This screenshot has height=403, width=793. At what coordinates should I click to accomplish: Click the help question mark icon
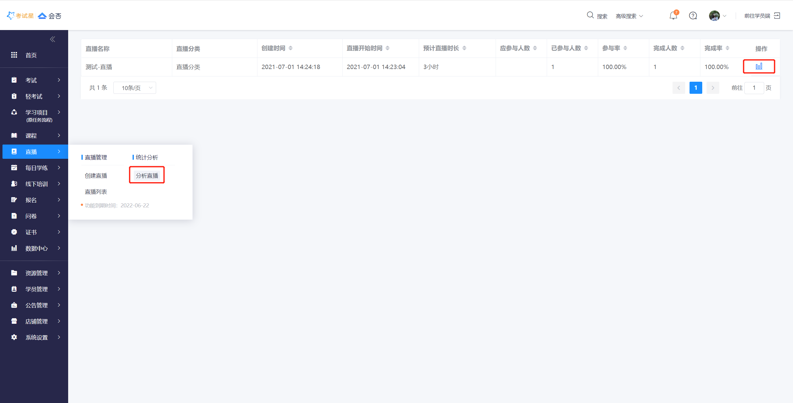pos(693,15)
